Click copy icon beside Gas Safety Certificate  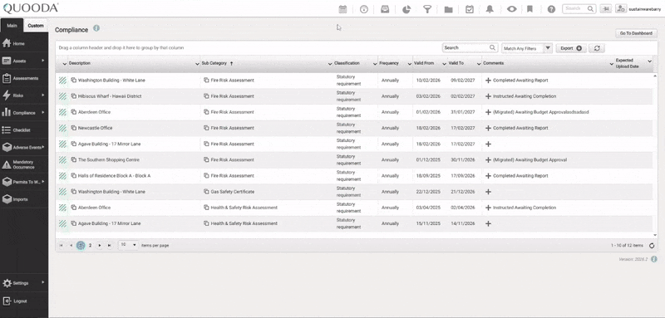click(206, 192)
